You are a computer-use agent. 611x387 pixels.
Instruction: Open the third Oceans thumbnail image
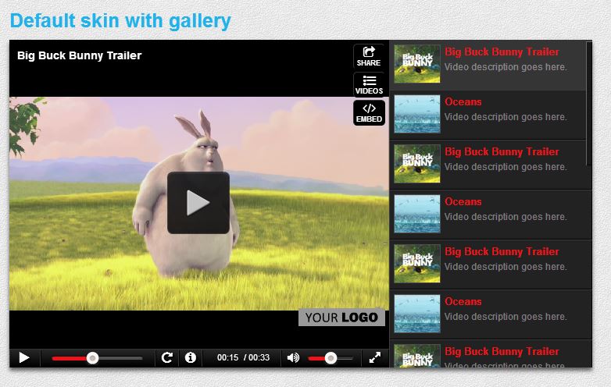[417, 314]
